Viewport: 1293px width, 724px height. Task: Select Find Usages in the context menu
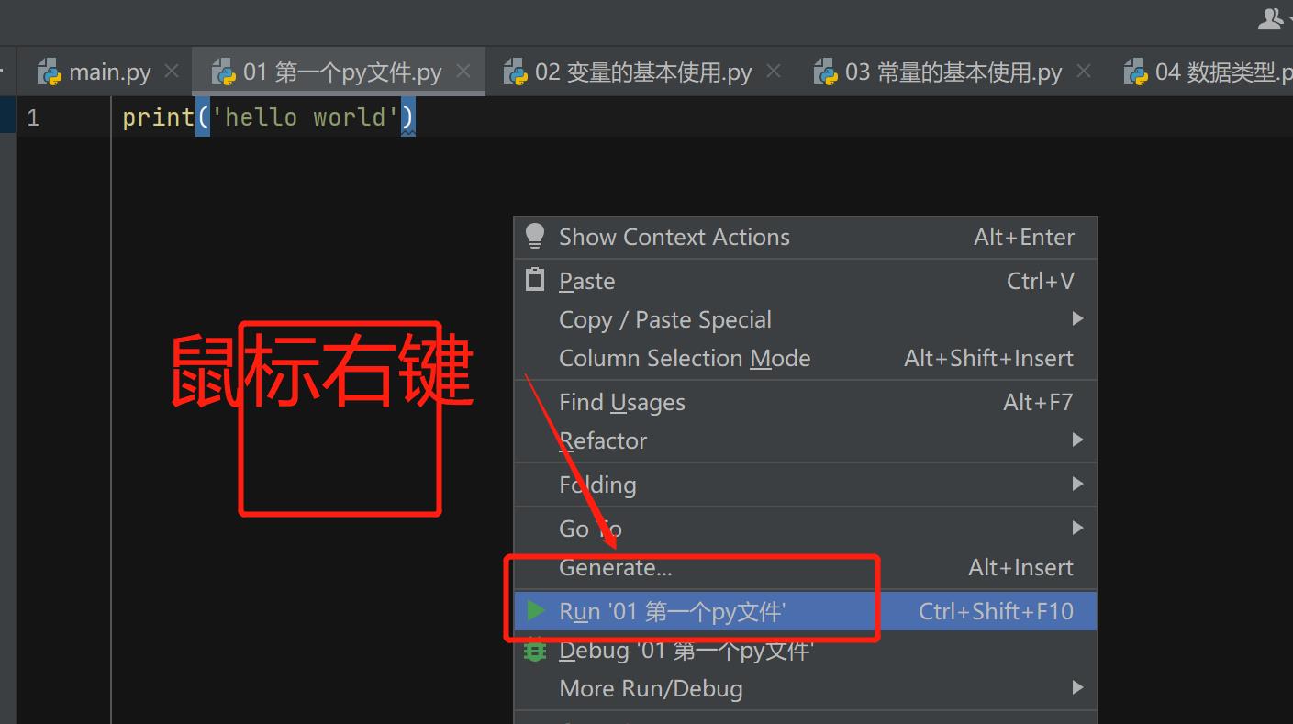coord(805,402)
